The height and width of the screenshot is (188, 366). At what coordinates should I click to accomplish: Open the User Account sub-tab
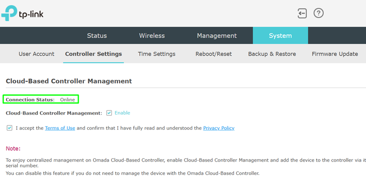tap(37, 54)
